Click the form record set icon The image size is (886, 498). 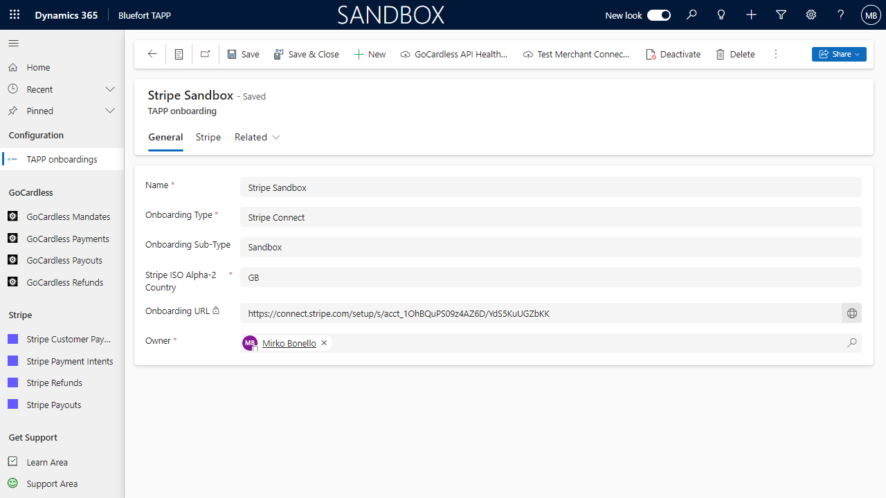coord(179,54)
